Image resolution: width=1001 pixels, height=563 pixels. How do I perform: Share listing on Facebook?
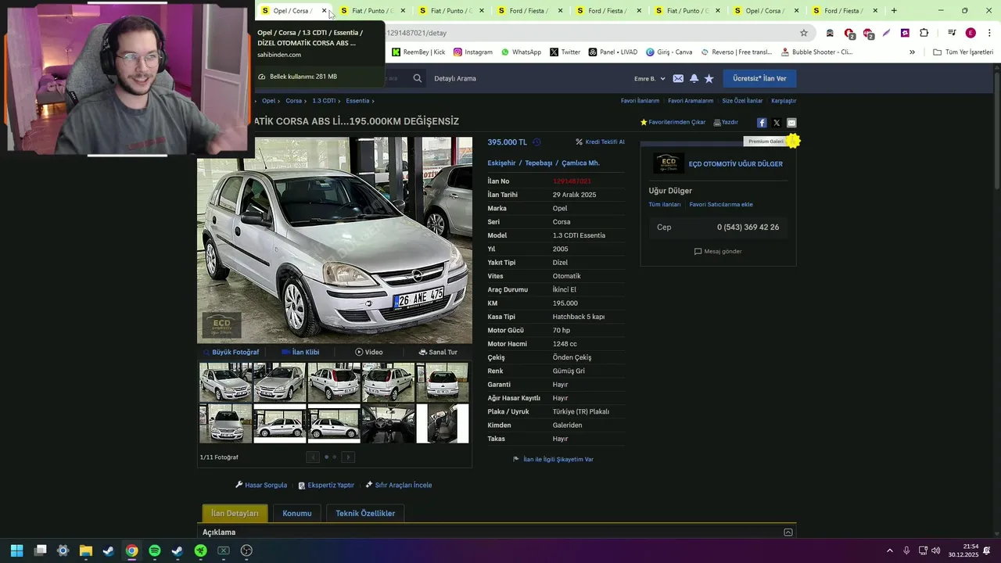click(x=762, y=123)
